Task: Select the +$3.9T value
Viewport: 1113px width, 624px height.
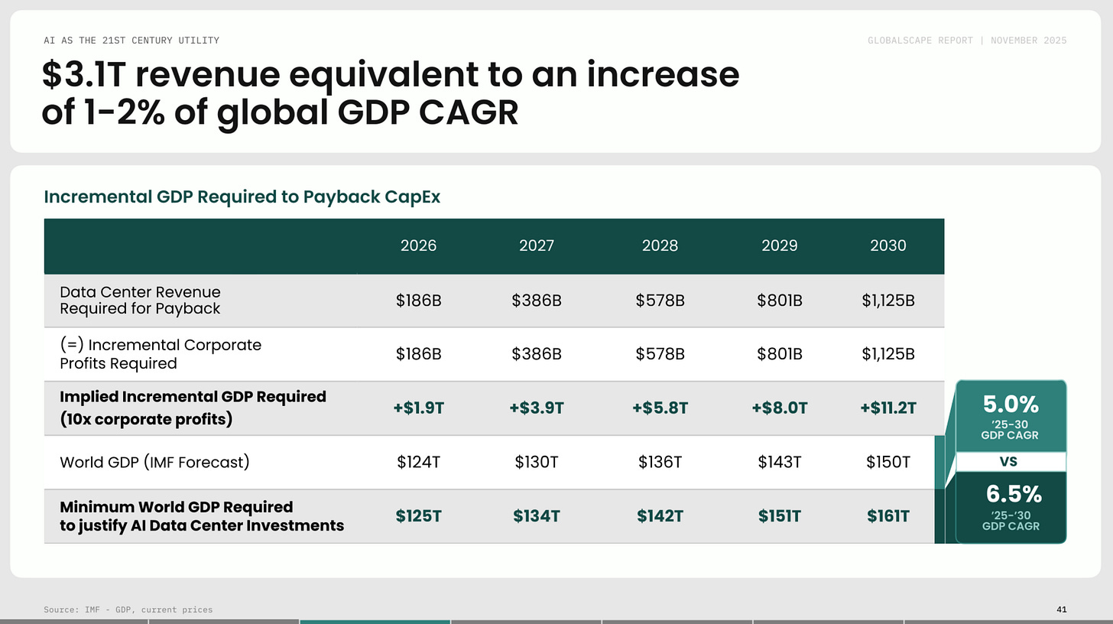Action: [537, 408]
